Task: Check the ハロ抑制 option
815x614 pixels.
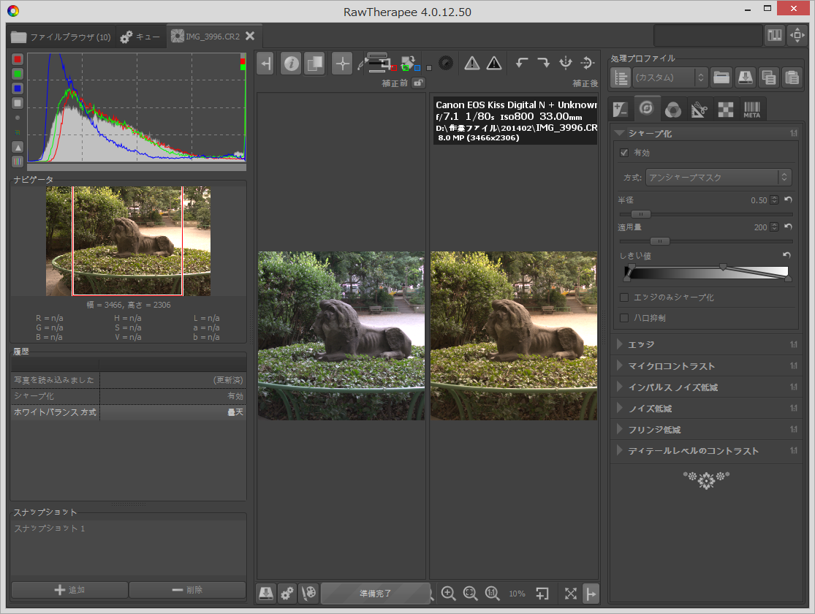Action: pos(623,318)
